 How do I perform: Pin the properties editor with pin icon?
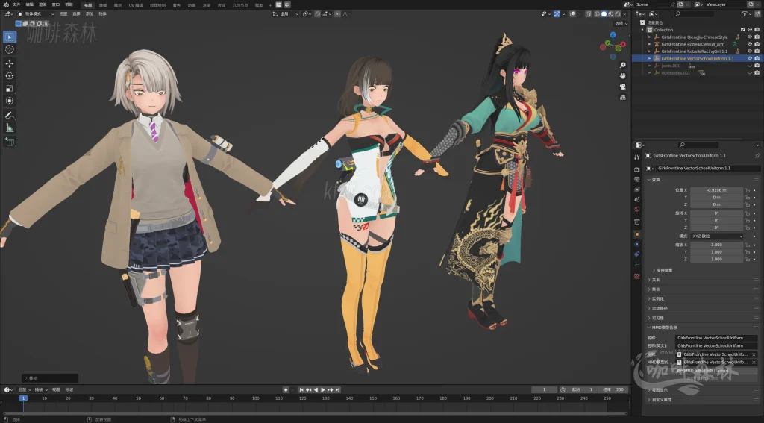coord(757,155)
